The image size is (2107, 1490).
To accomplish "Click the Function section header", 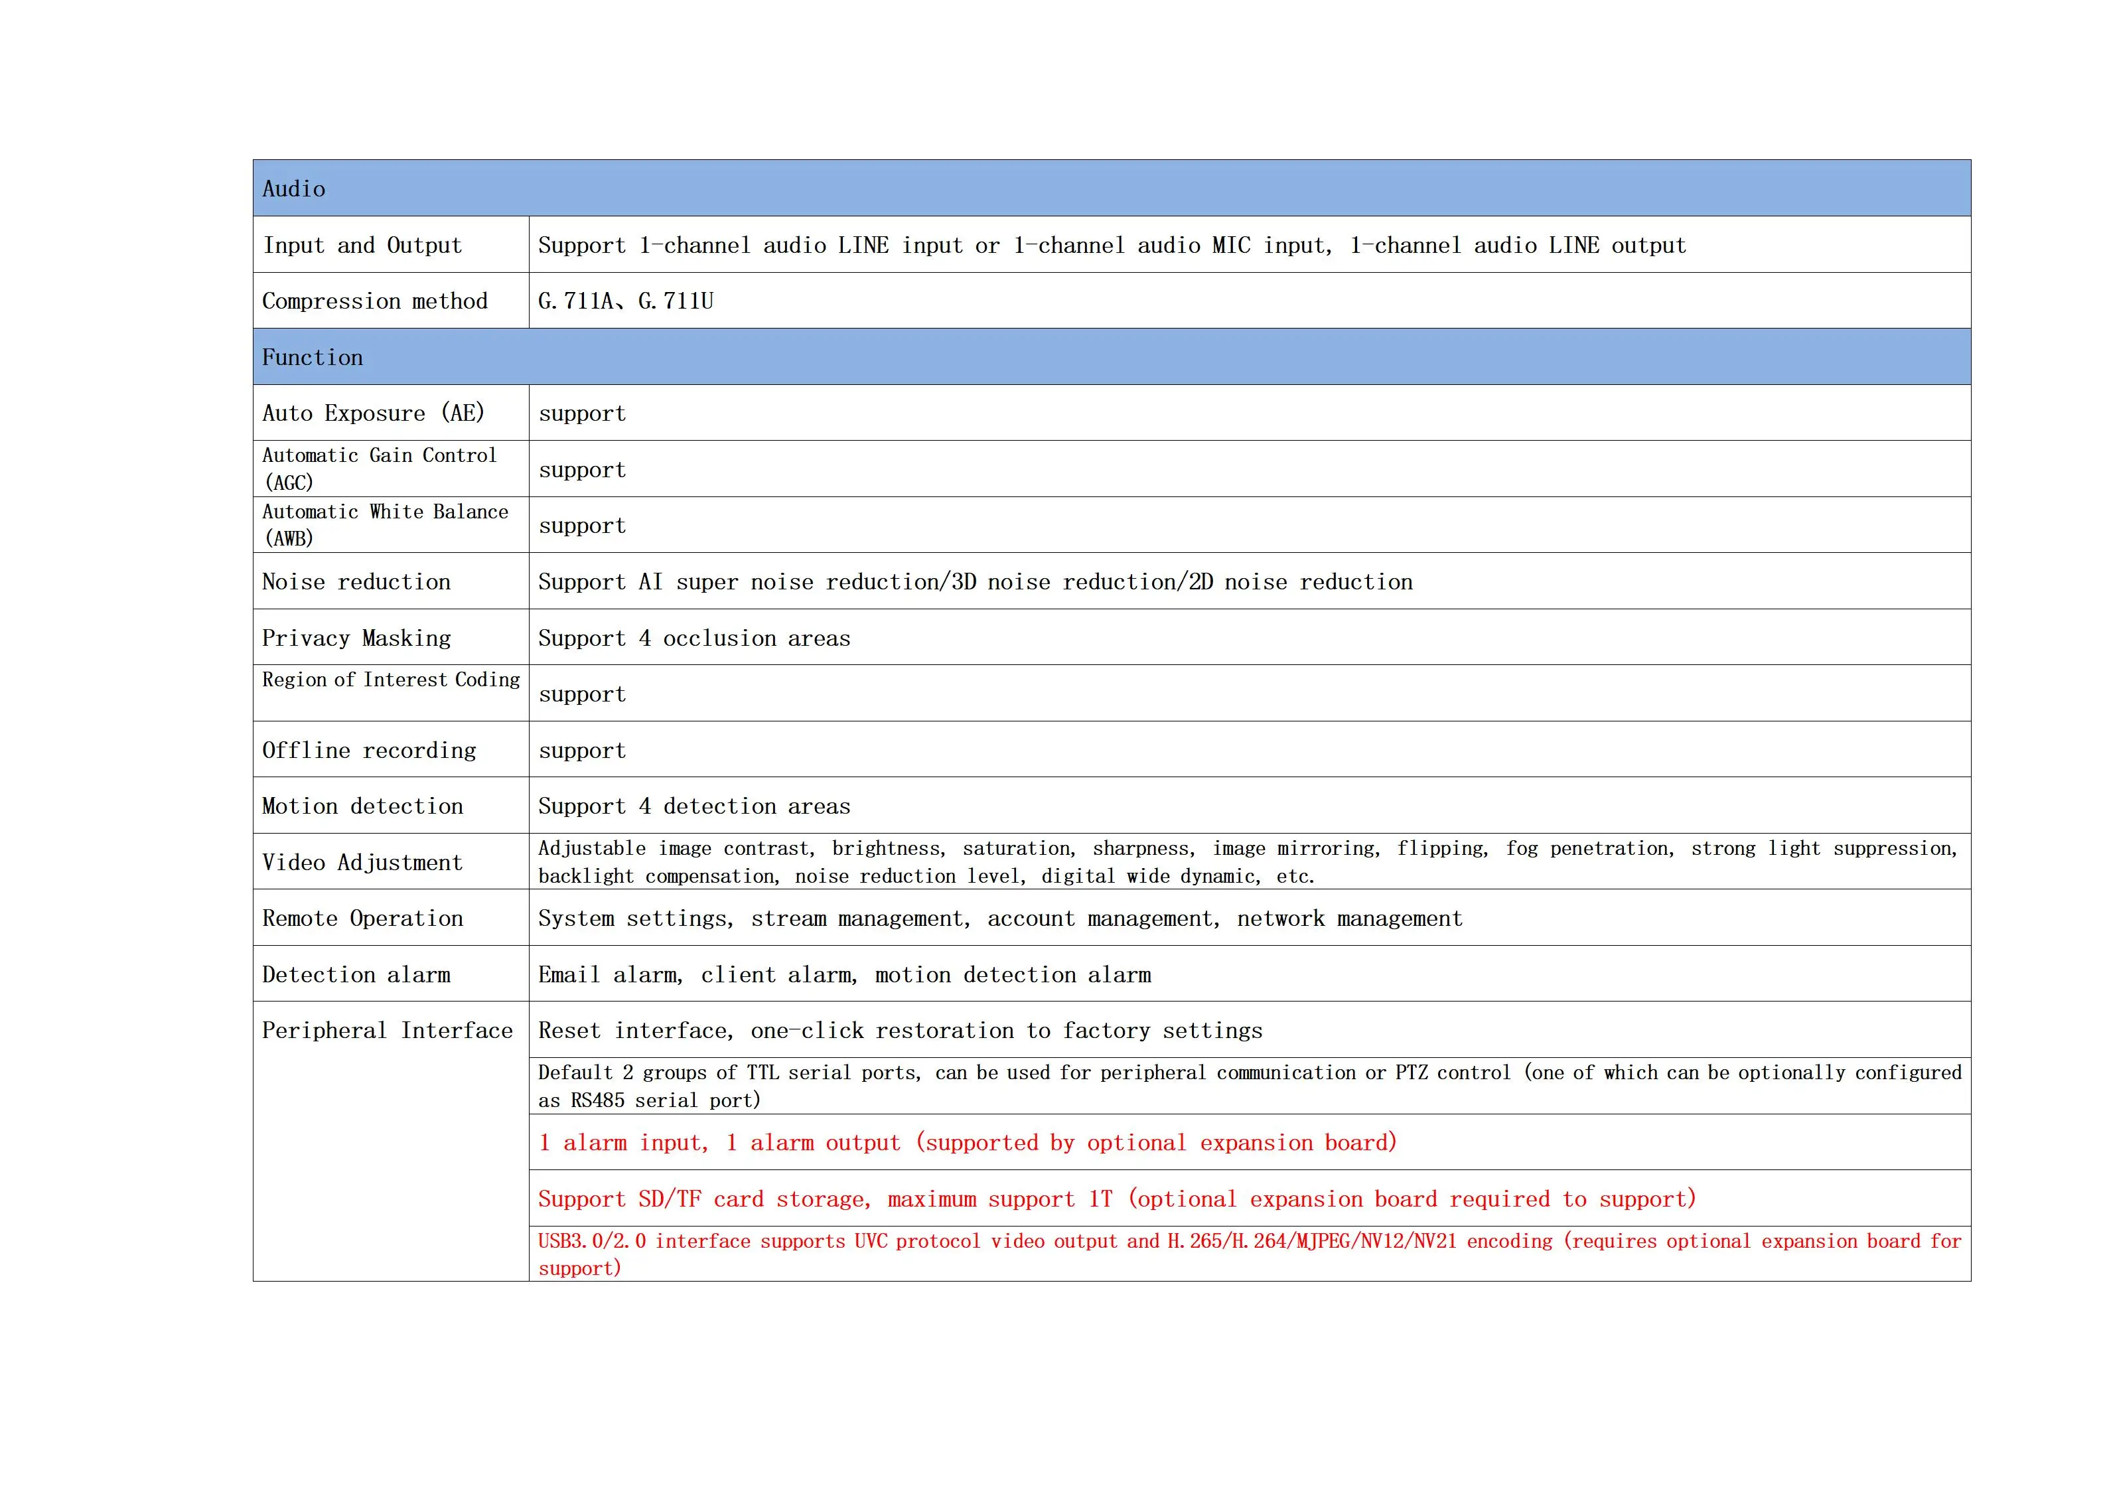I will click(x=312, y=357).
